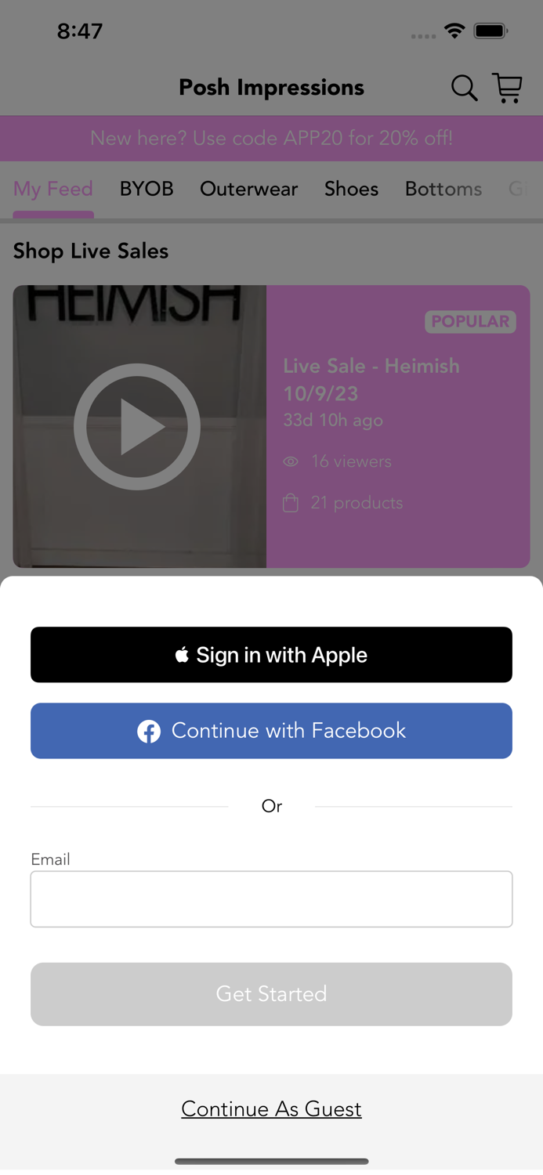Tap the battery status icon

tap(491, 31)
